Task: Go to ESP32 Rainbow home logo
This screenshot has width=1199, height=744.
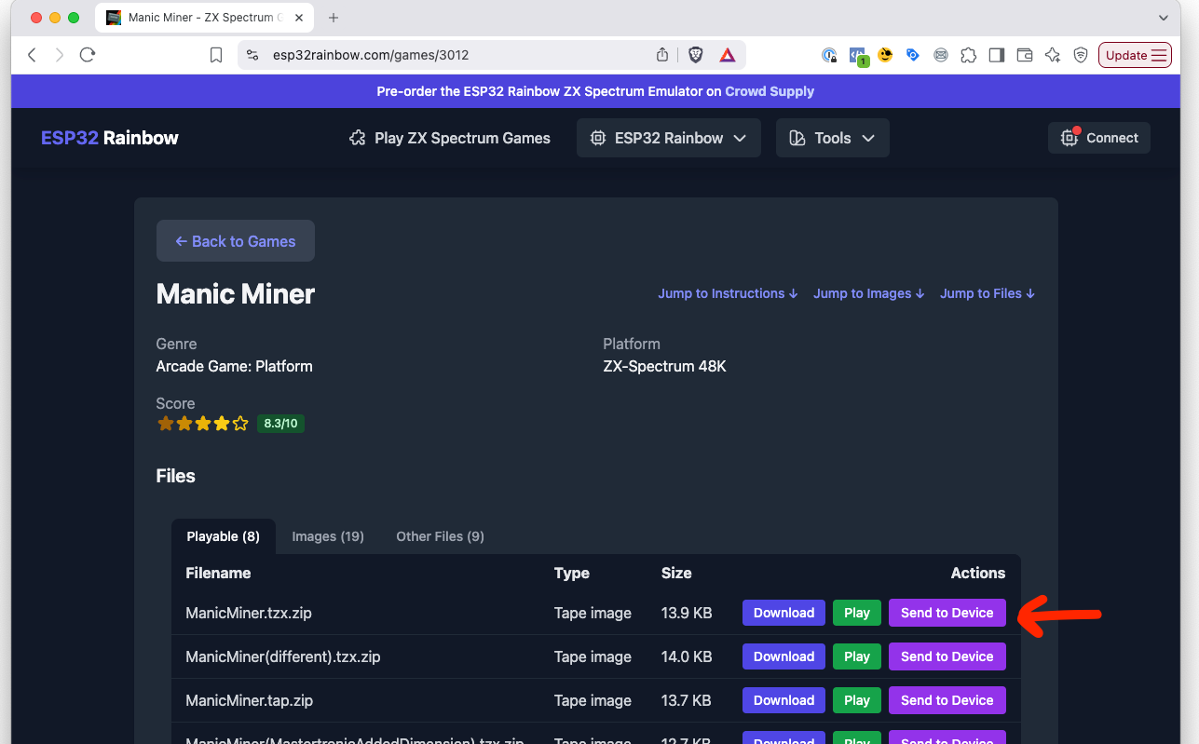Action: 110,138
